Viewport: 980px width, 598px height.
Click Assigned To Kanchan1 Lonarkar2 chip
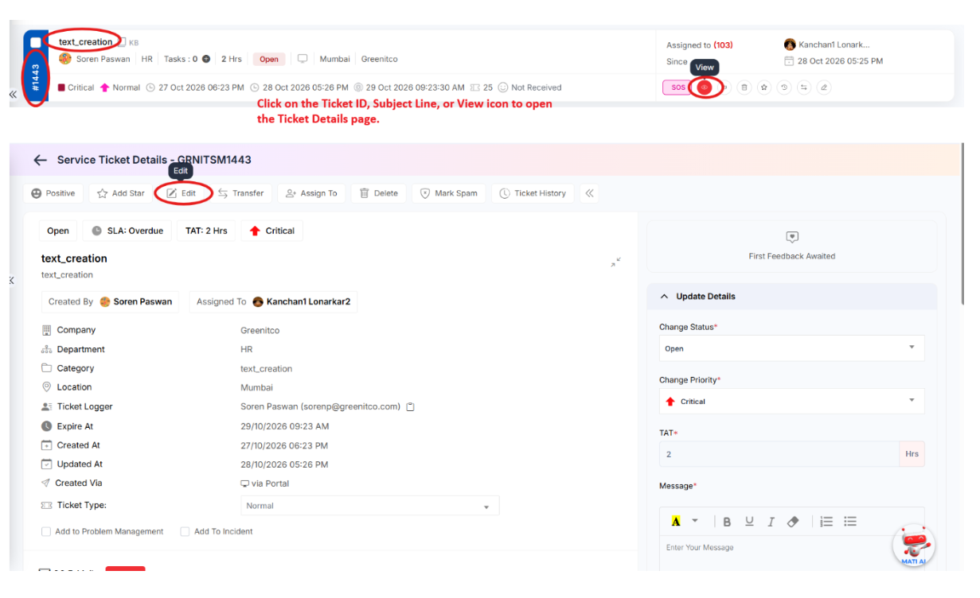point(273,301)
